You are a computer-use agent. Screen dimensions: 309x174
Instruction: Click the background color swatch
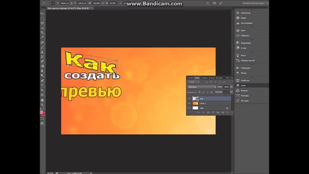[43, 114]
